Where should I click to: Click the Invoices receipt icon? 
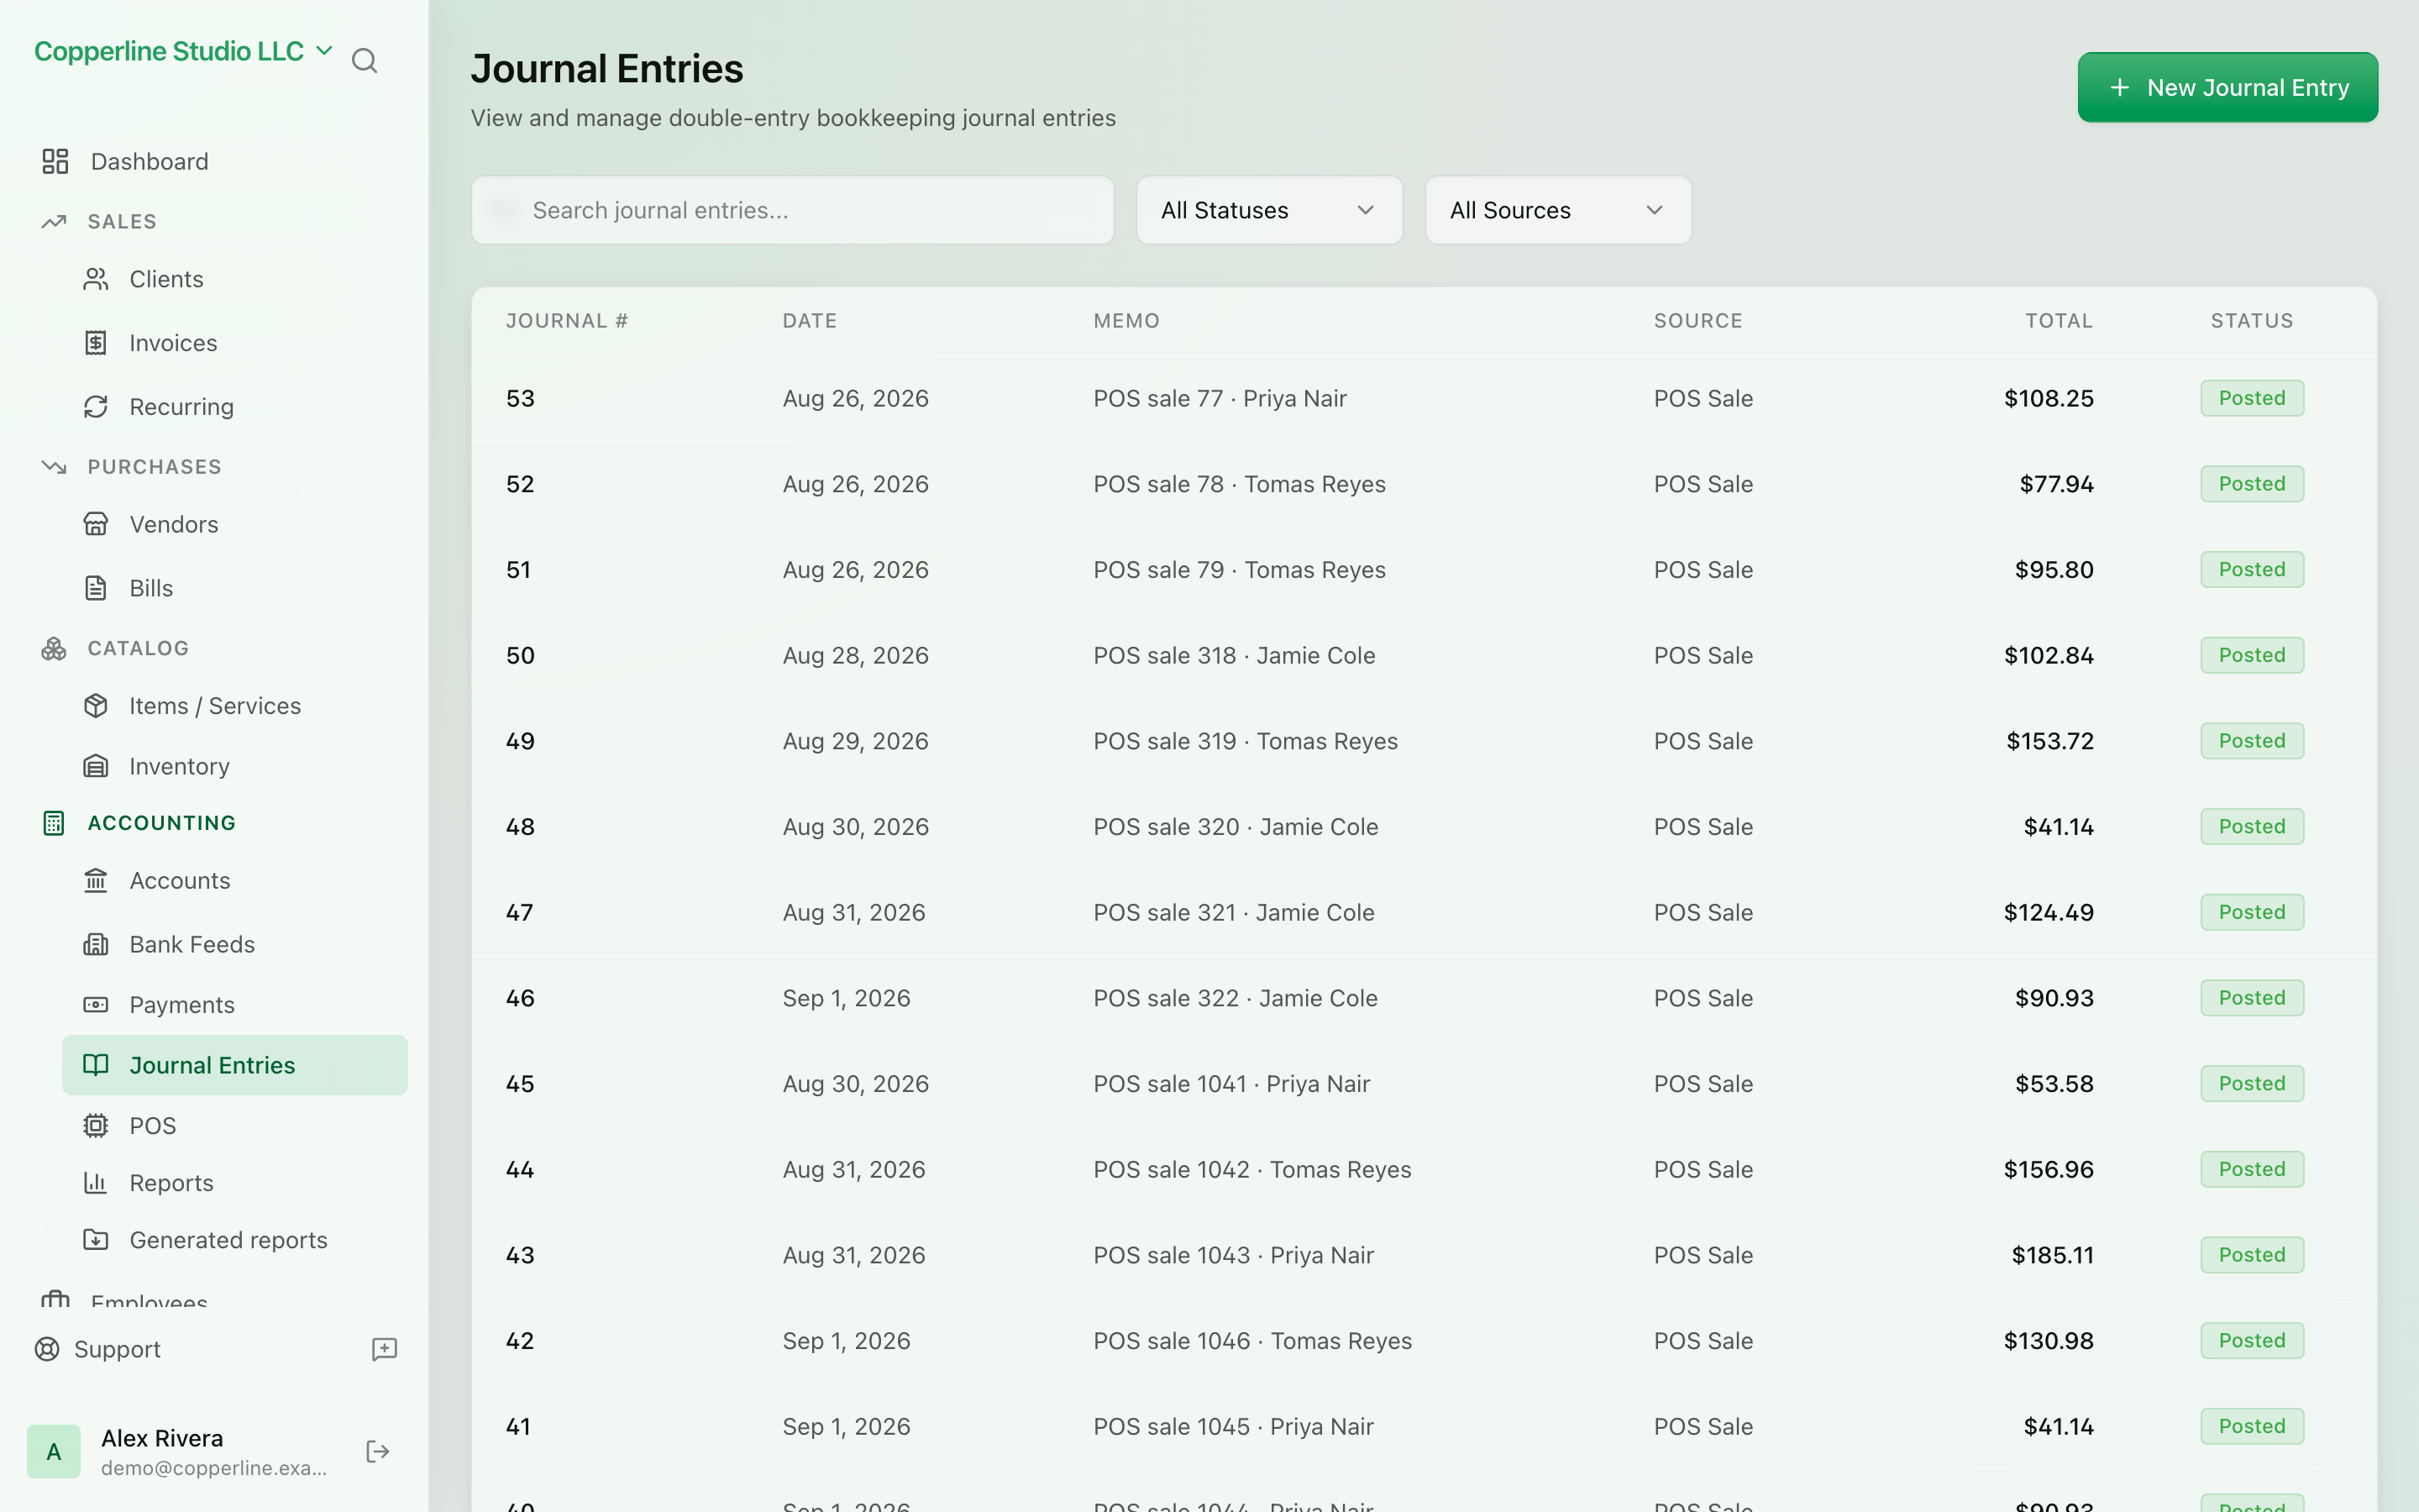coord(96,343)
